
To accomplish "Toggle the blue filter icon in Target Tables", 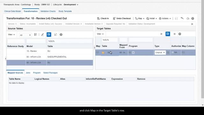I will tap(168, 34).
